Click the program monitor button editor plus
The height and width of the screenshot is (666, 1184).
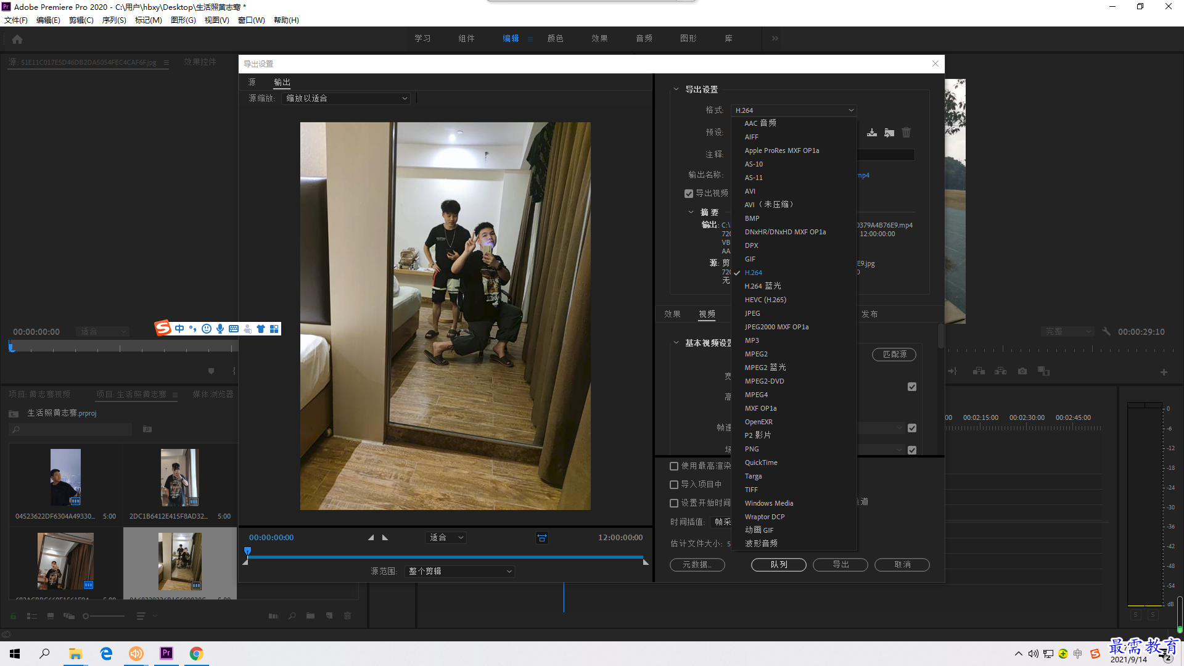[x=1164, y=372]
